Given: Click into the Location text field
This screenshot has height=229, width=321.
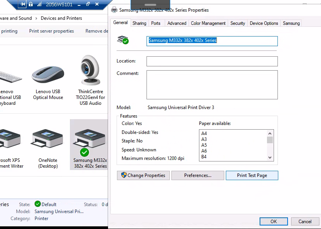Looking at the screenshot, I should click(212, 61).
